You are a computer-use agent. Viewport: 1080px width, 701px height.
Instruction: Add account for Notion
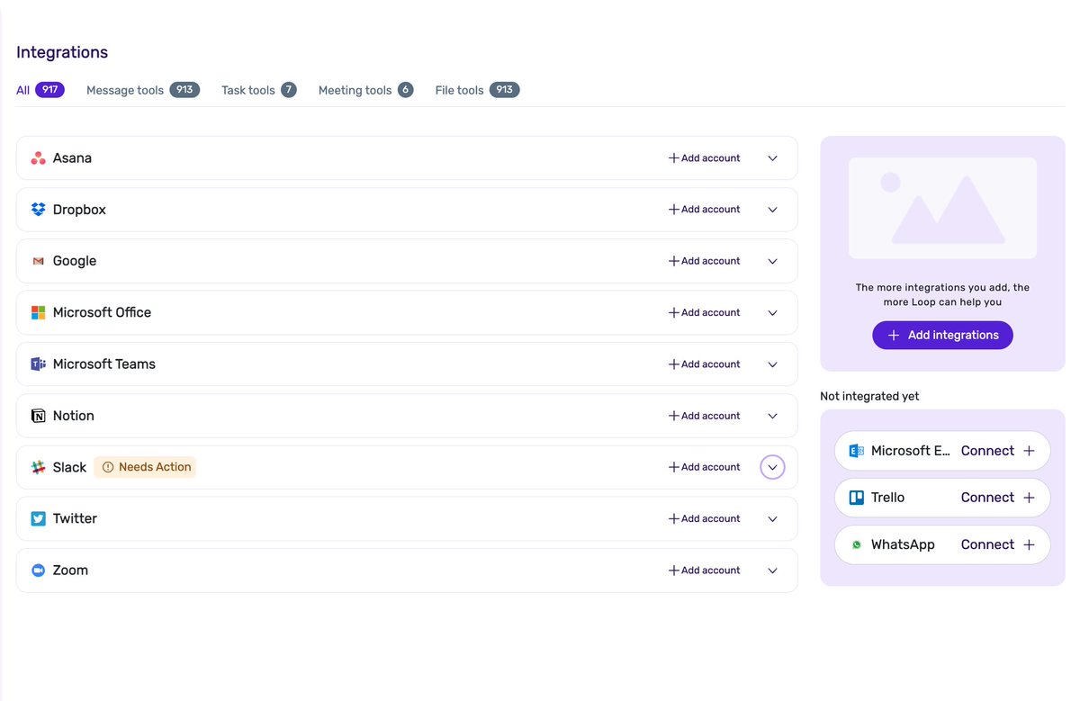tap(704, 416)
